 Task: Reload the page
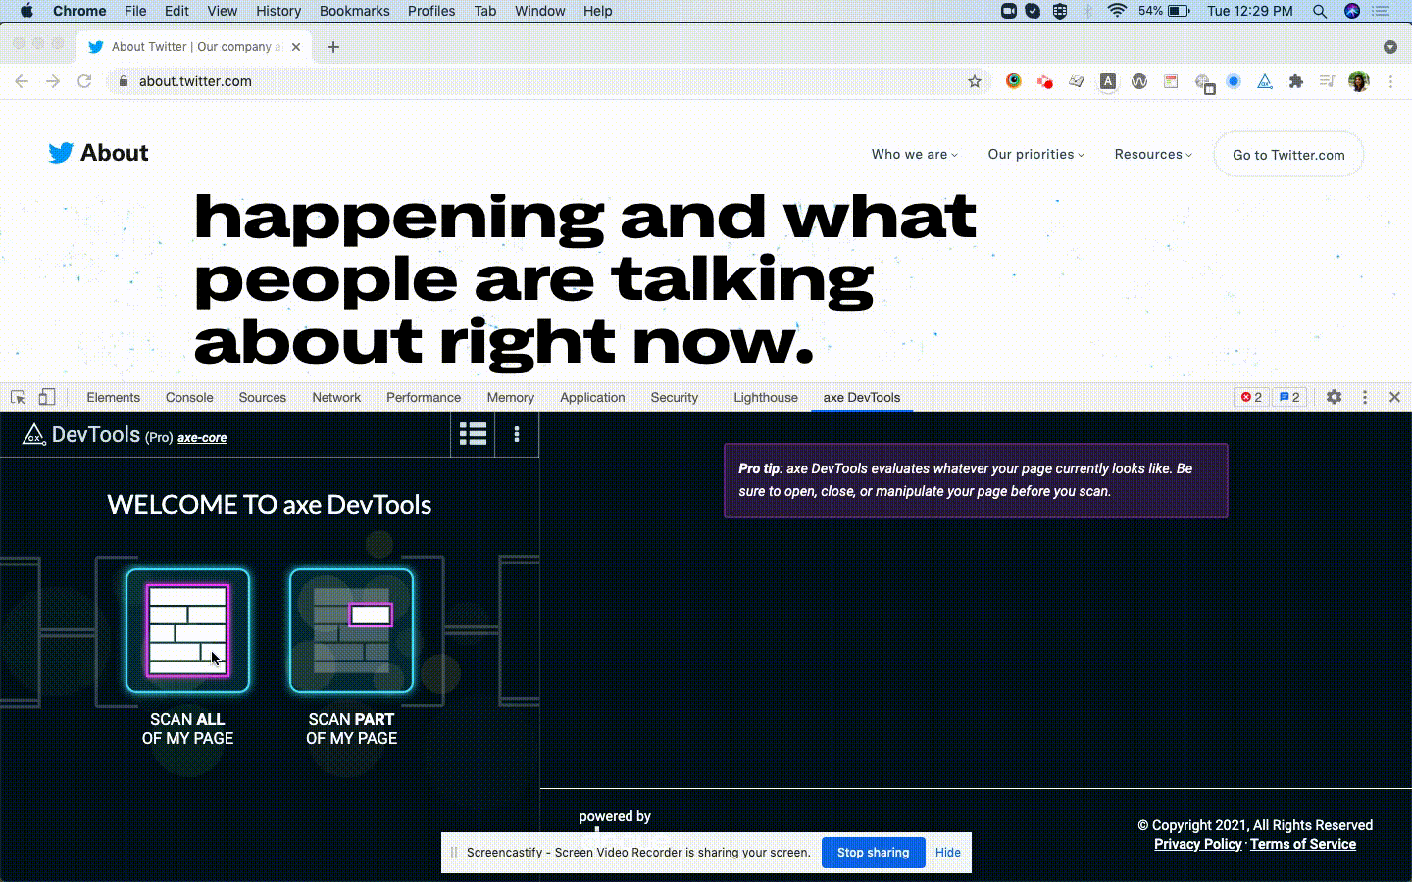click(x=84, y=81)
